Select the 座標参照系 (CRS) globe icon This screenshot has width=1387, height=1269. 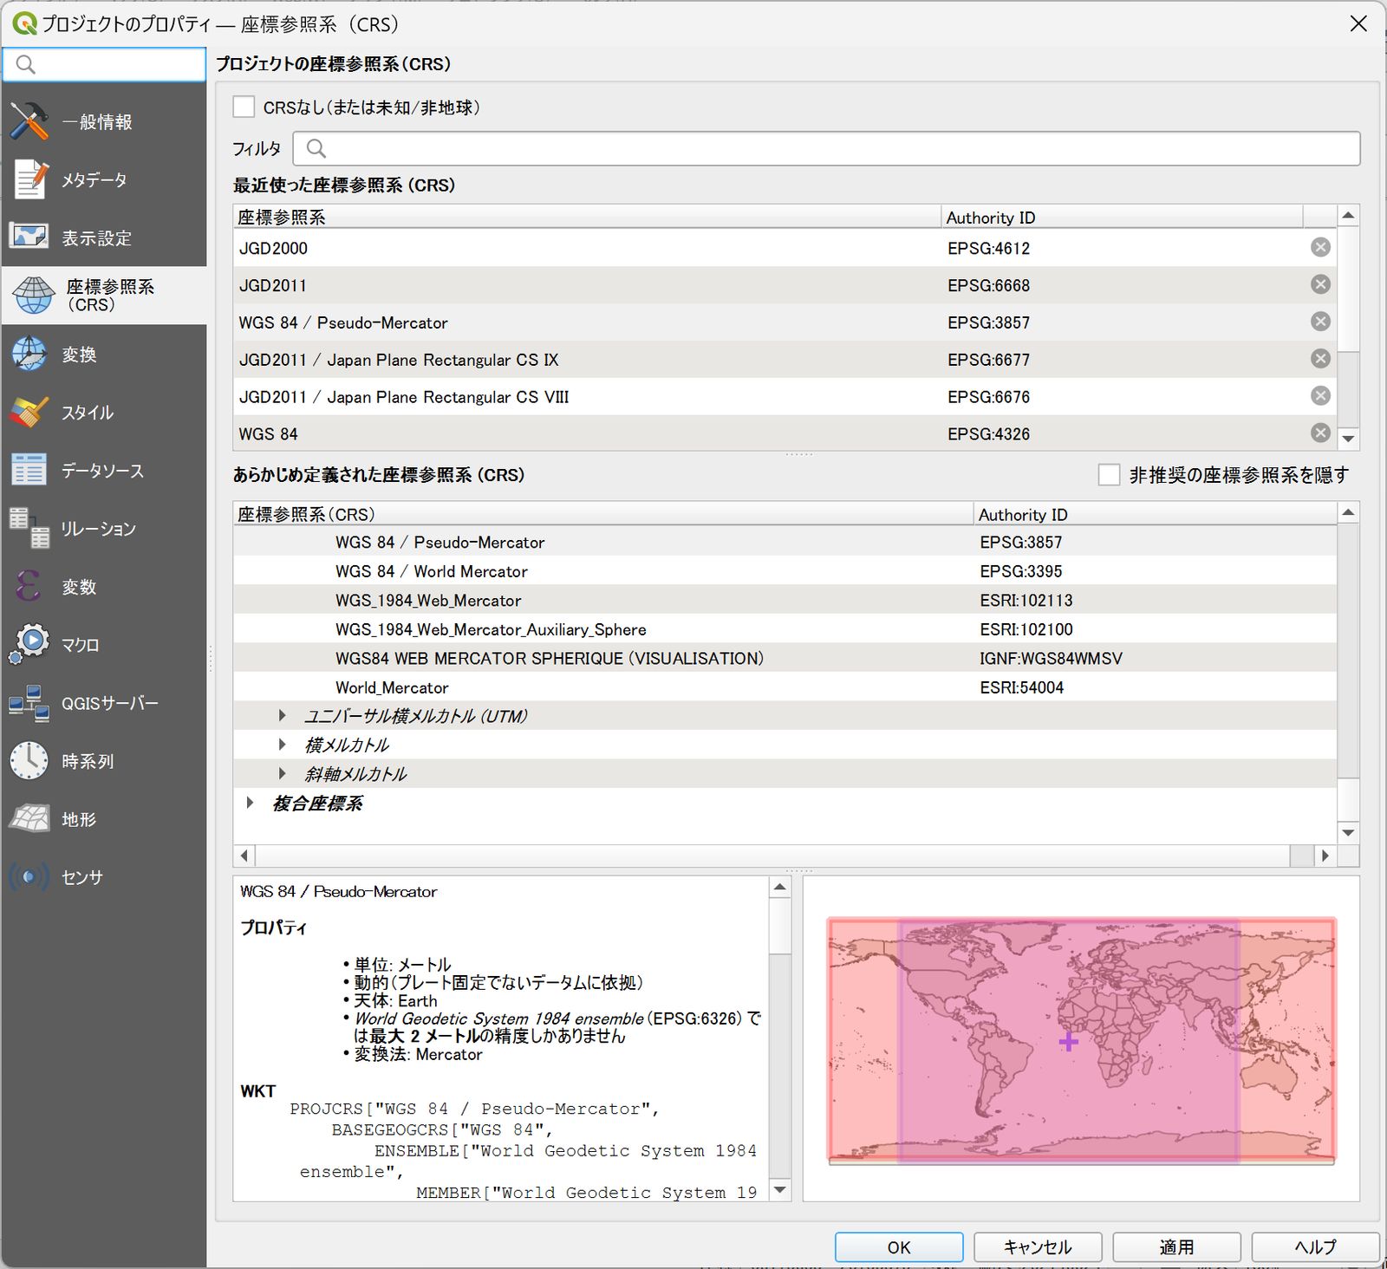click(33, 296)
